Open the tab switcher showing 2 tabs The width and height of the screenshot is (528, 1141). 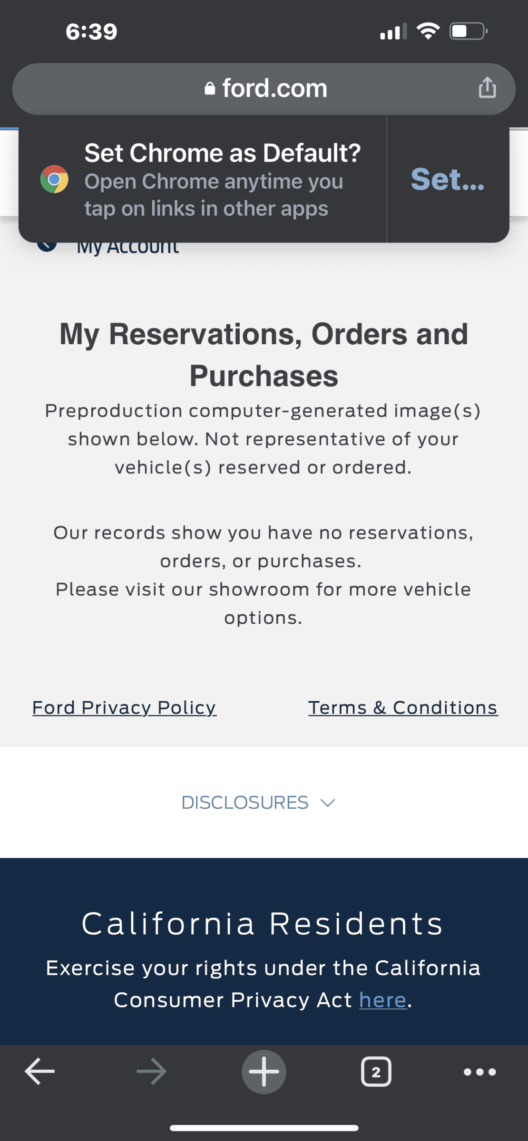376,1072
